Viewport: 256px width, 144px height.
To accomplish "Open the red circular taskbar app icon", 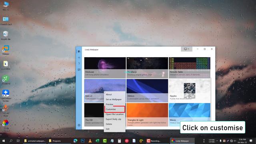I will [x=127, y=141].
